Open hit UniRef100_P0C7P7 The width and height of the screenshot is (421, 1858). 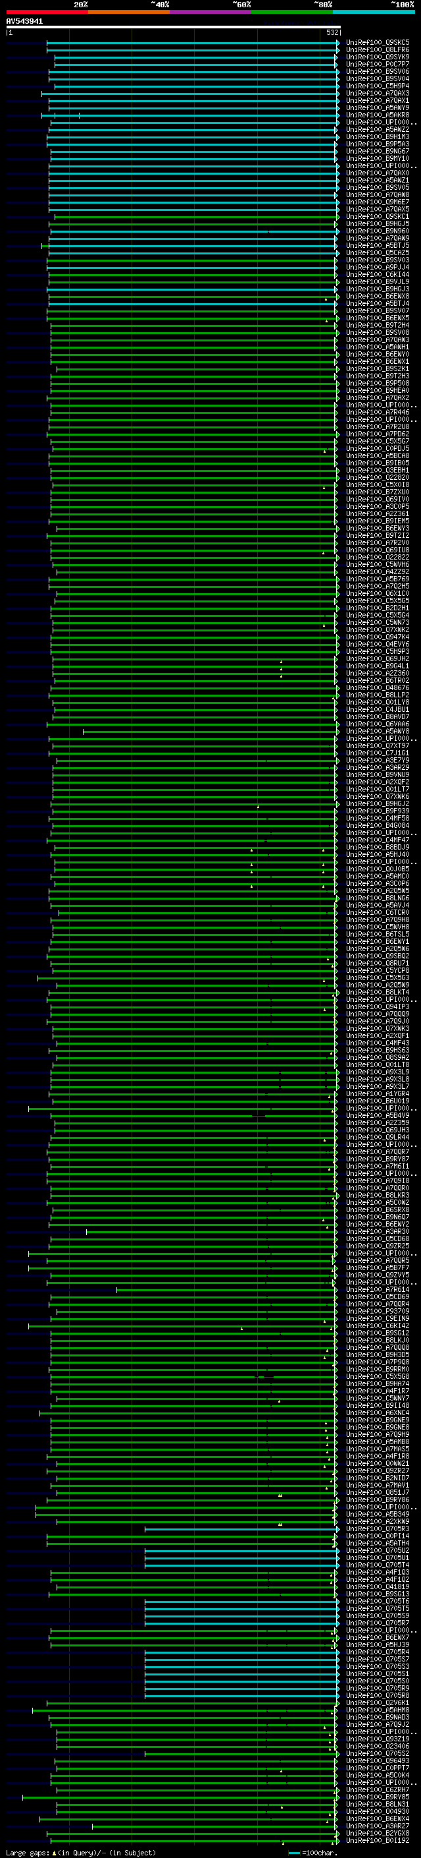coord(378,64)
